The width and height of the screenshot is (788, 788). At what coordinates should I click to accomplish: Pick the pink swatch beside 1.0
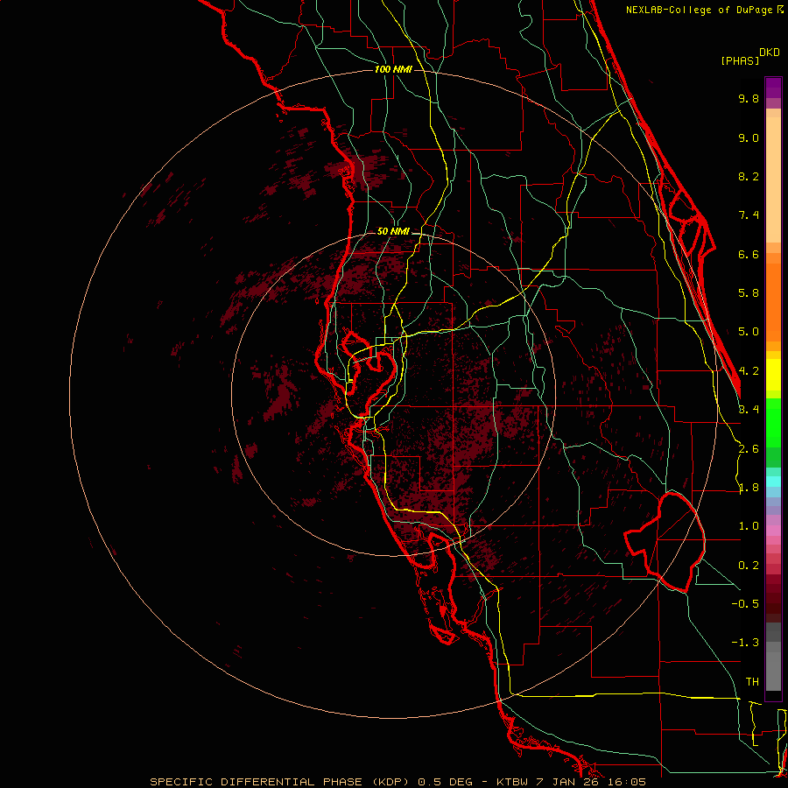[773, 528]
